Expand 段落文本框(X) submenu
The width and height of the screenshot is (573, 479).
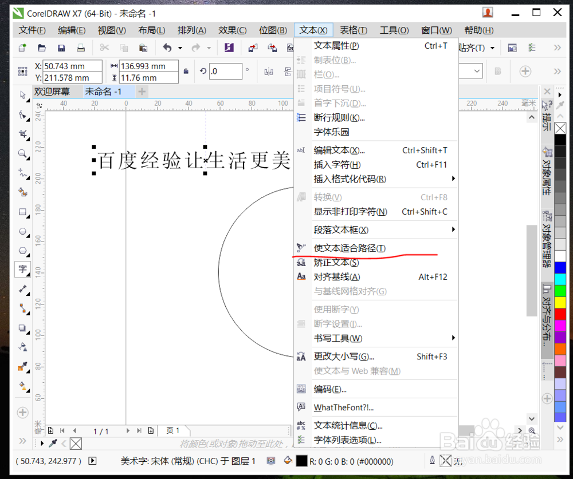(376, 229)
